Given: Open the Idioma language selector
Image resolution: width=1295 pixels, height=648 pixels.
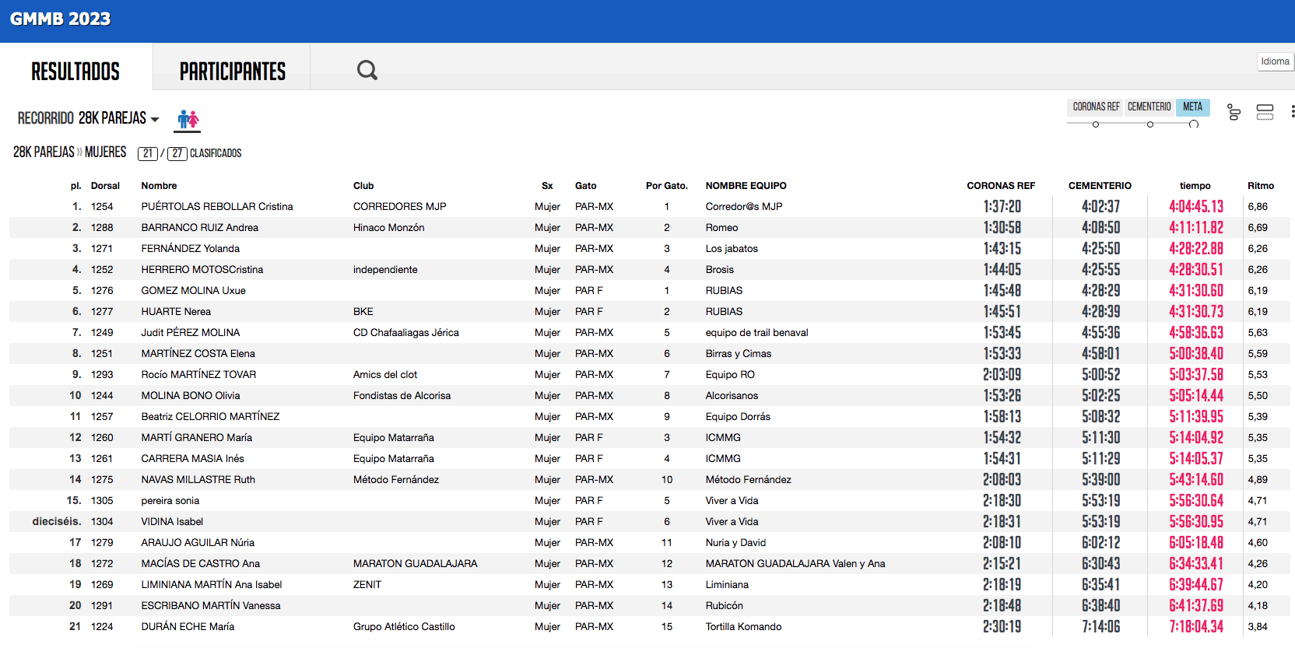Looking at the screenshot, I should pos(1275,61).
